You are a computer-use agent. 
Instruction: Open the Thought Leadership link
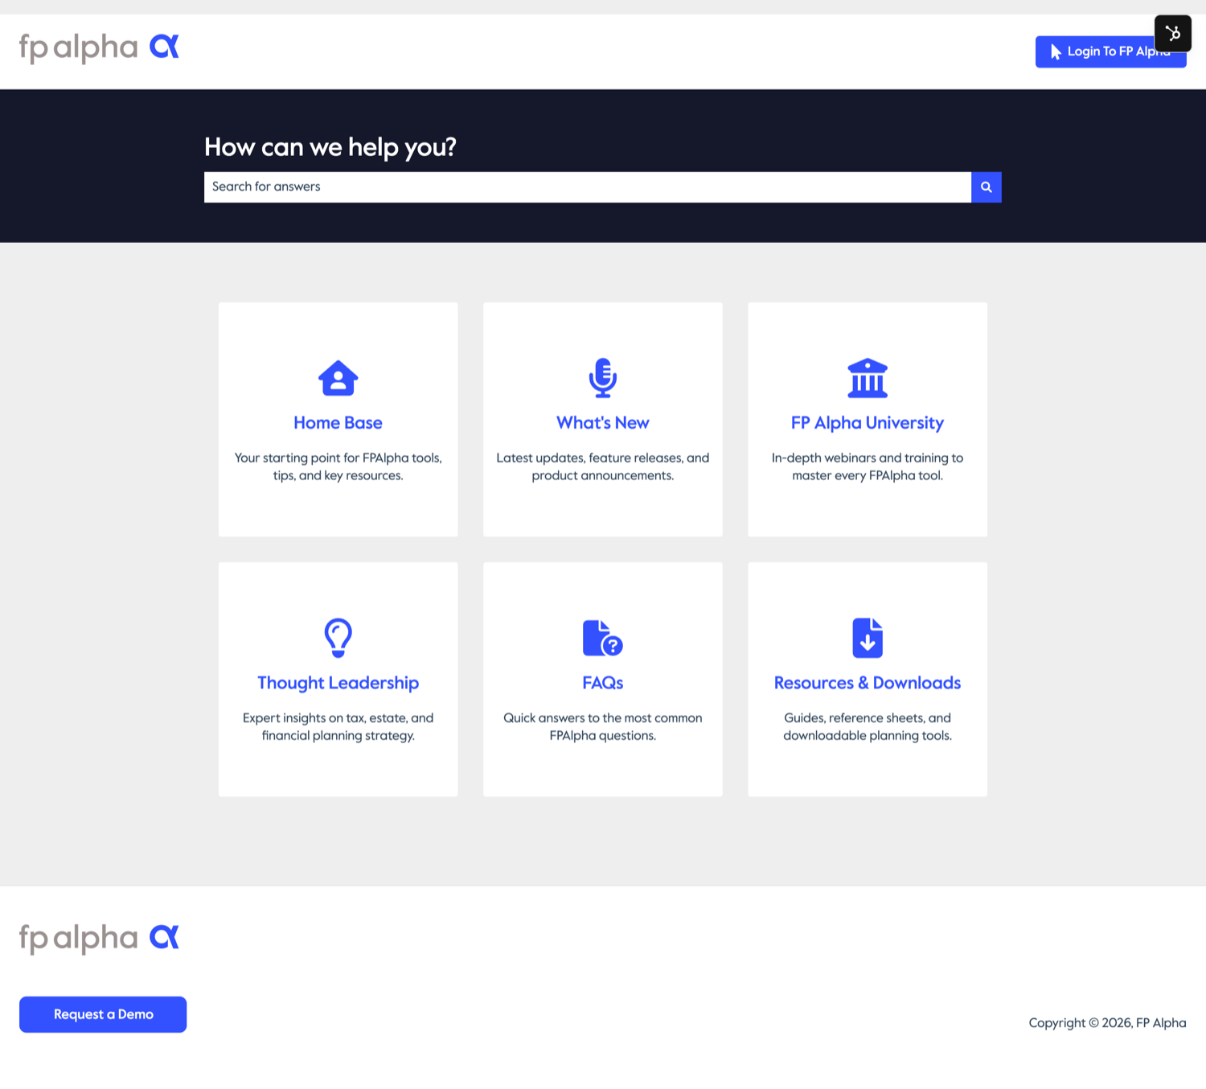pos(338,683)
